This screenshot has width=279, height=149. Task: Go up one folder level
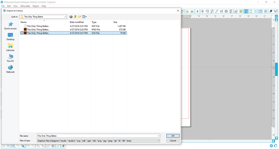click(x=75, y=17)
